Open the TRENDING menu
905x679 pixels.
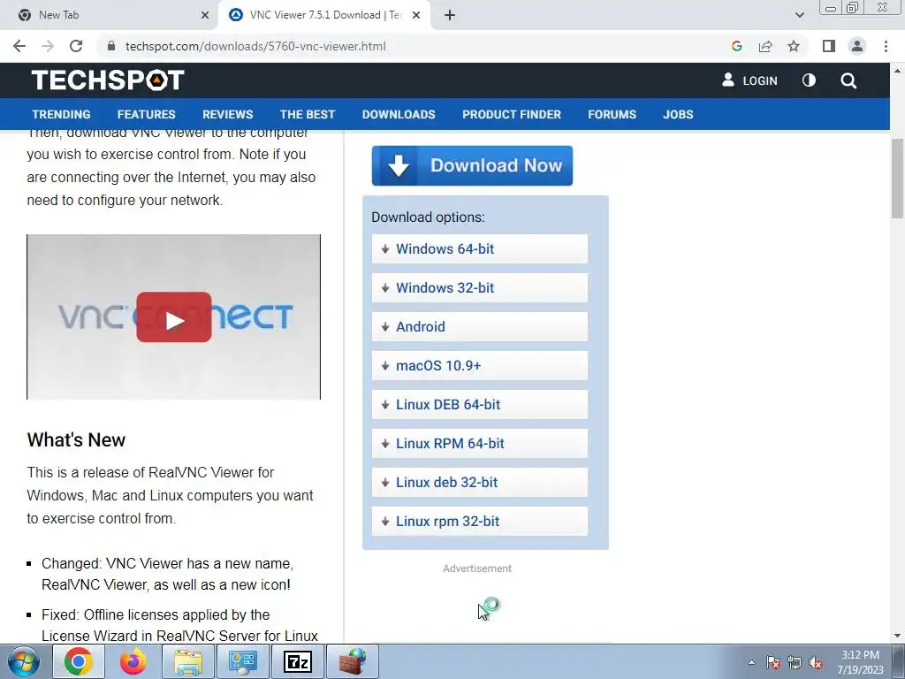pyautogui.click(x=61, y=114)
